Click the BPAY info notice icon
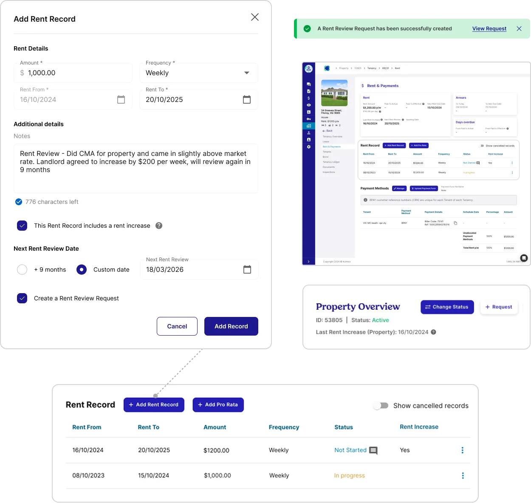Screen dimensions: 531x503 click(365, 200)
